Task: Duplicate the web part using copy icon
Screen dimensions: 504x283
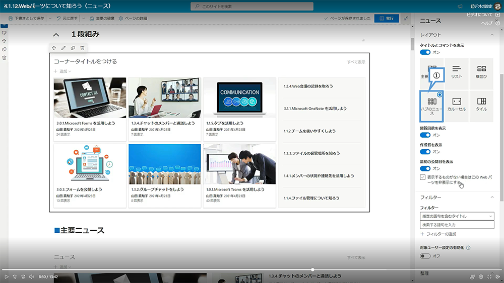Action: point(73,48)
